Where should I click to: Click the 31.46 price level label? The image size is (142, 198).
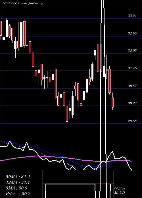point(132,68)
